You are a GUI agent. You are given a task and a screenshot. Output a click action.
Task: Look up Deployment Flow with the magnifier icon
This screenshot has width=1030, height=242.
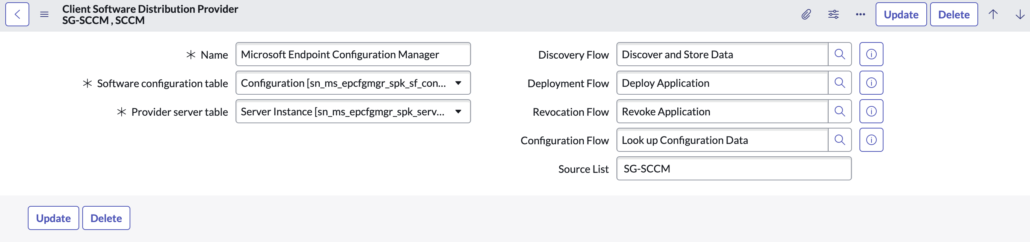pos(840,83)
